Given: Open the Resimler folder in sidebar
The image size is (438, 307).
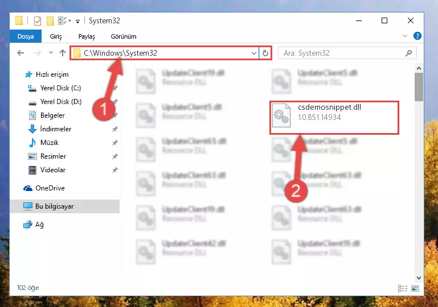Looking at the screenshot, I should 53,156.
